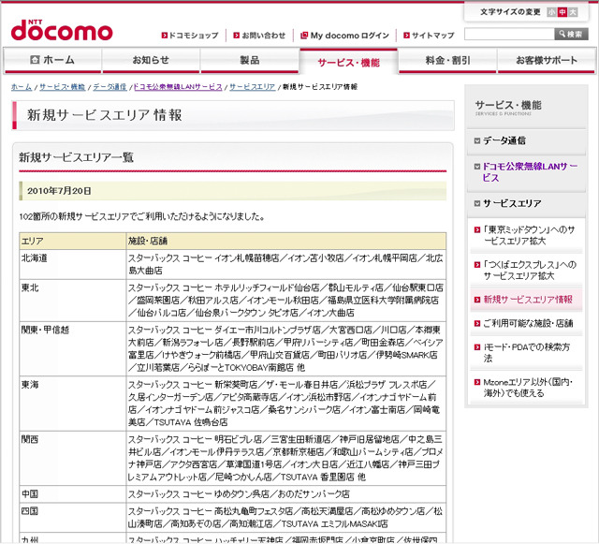Click square icon beside ドコモ公衆無線LANサービス
This screenshot has width=599, height=544.
476,167
